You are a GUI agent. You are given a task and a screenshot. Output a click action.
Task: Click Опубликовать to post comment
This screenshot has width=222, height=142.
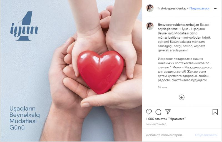pos(206,135)
